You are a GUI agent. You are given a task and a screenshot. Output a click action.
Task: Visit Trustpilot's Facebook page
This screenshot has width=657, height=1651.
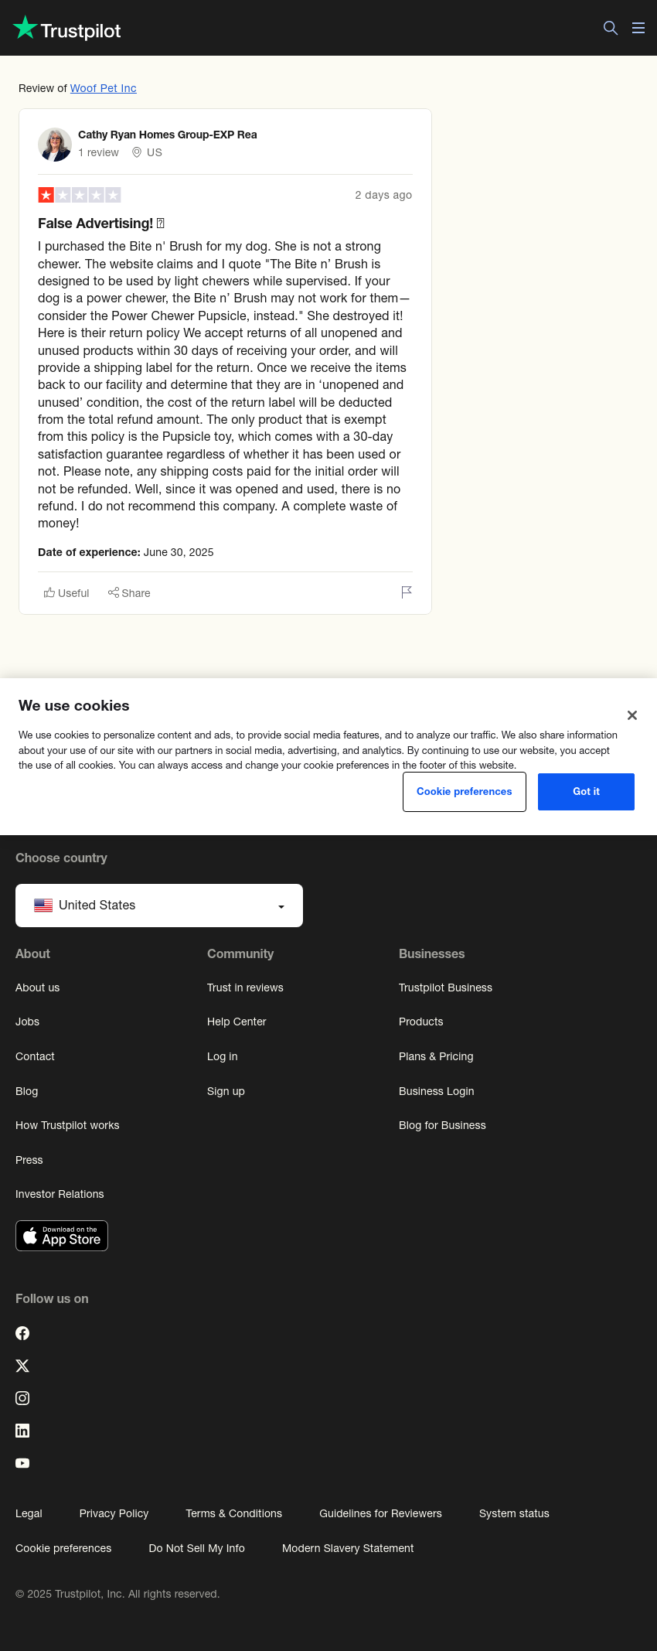coord(22,1333)
